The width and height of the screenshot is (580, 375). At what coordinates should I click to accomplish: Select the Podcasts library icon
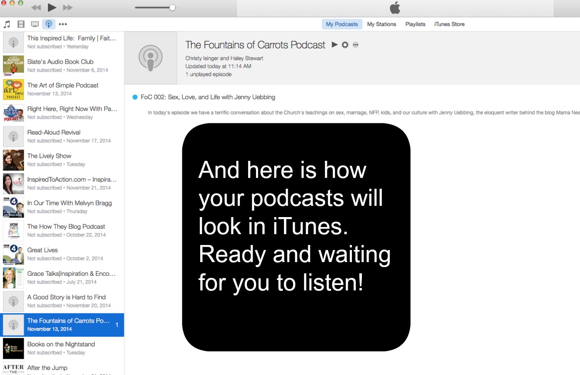point(49,24)
